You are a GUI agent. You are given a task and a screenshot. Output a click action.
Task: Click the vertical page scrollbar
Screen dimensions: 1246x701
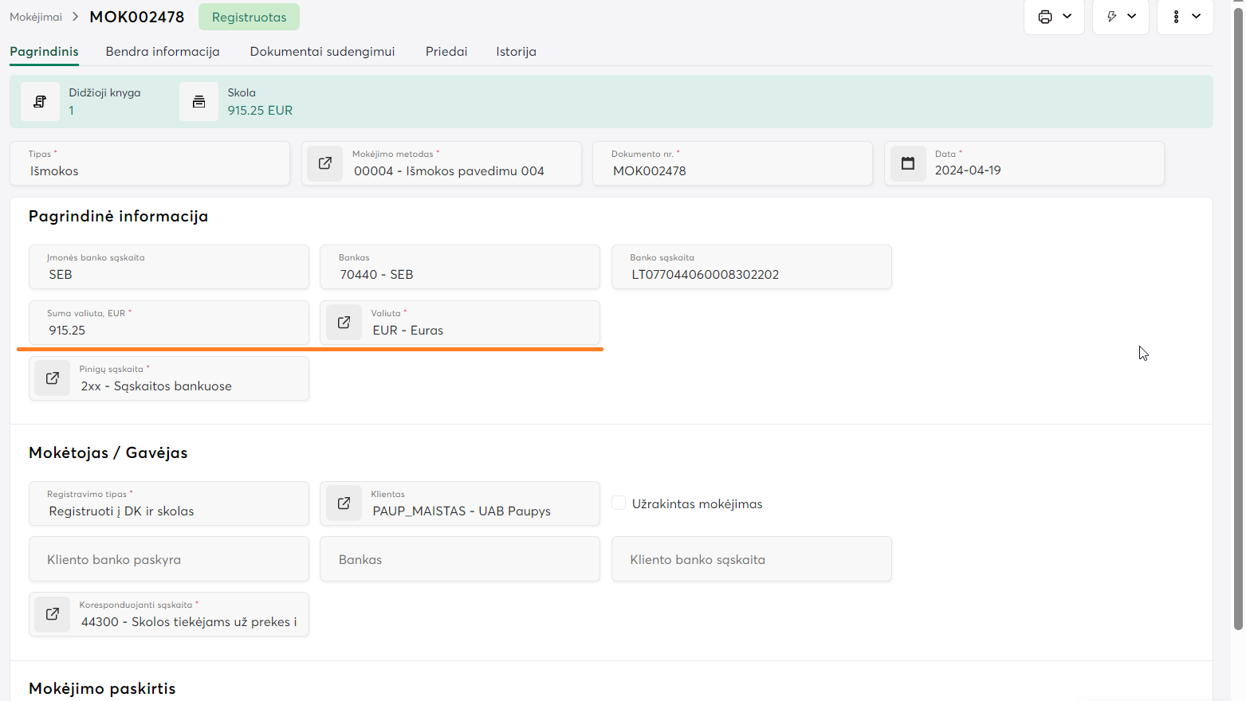pos(1238,319)
